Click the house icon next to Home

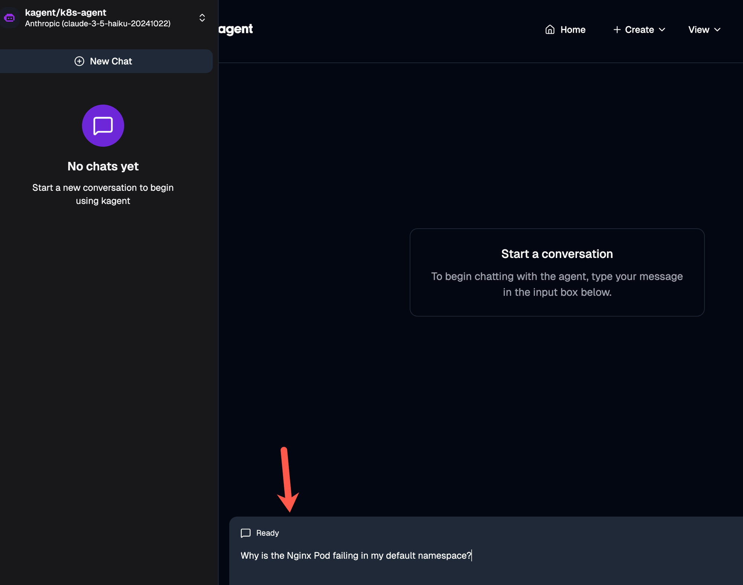point(550,30)
